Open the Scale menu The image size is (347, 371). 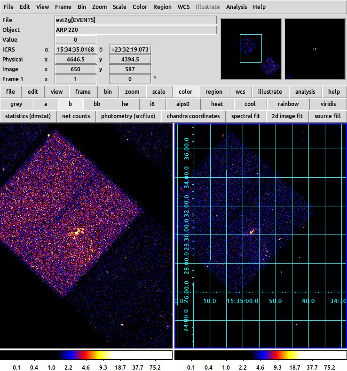pyautogui.click(x=119, y=7)
